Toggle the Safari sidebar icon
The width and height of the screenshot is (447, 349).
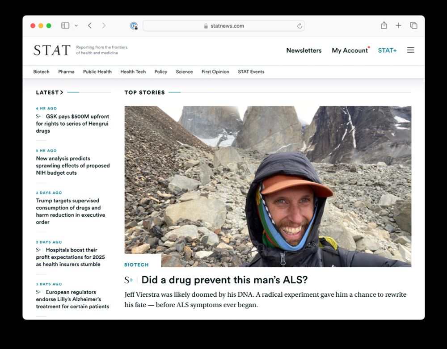(x=65, y=25)
